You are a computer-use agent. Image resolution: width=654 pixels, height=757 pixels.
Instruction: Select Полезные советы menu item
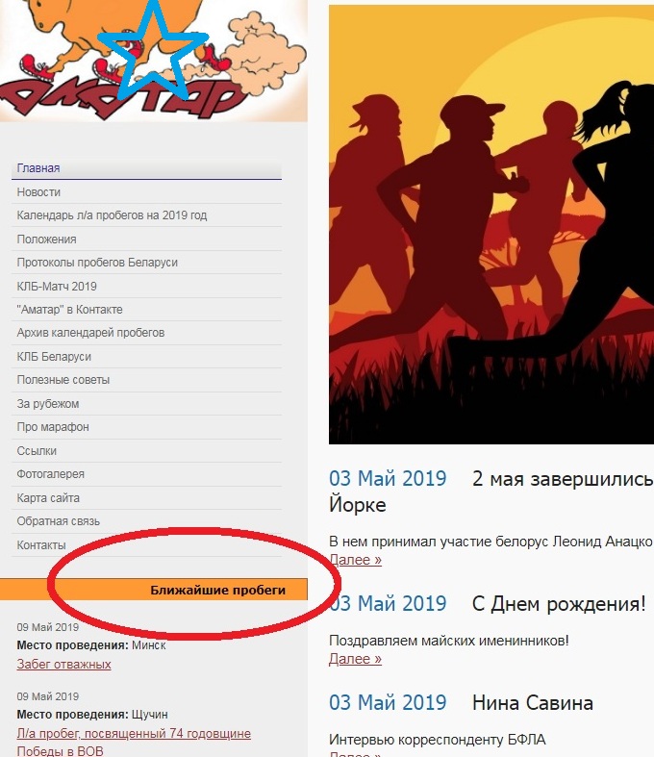click(x=63, y=380)
